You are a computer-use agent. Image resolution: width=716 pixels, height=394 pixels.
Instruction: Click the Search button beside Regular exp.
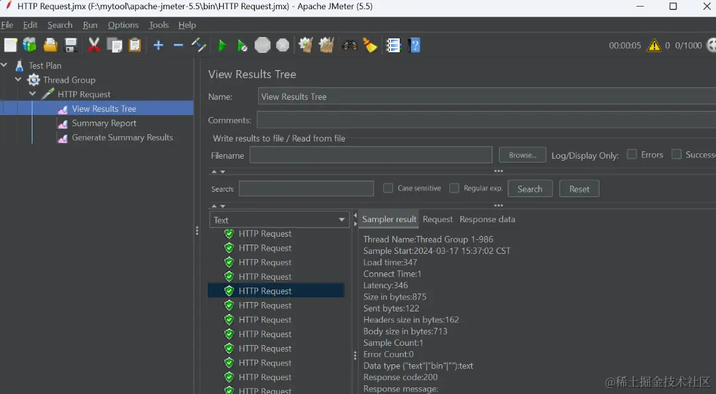pyautogui.click(x=529, y=189)
